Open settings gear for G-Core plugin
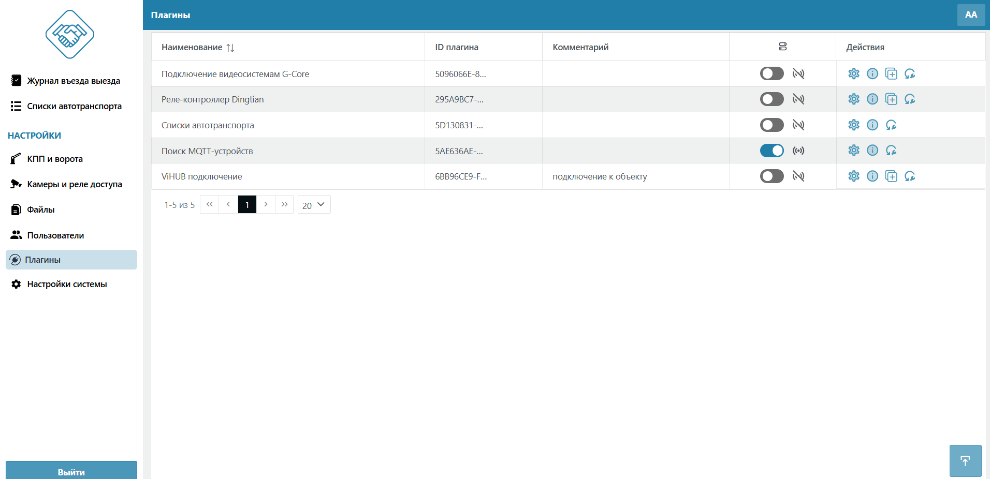 [853, 73]
